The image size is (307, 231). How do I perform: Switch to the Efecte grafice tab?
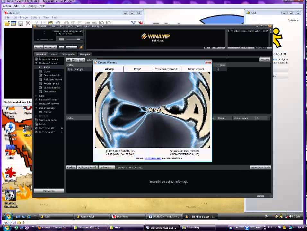point(68,54)
